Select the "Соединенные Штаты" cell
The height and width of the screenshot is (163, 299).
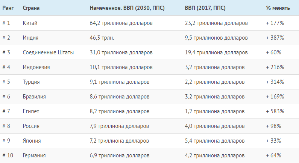tap(48, 52)
